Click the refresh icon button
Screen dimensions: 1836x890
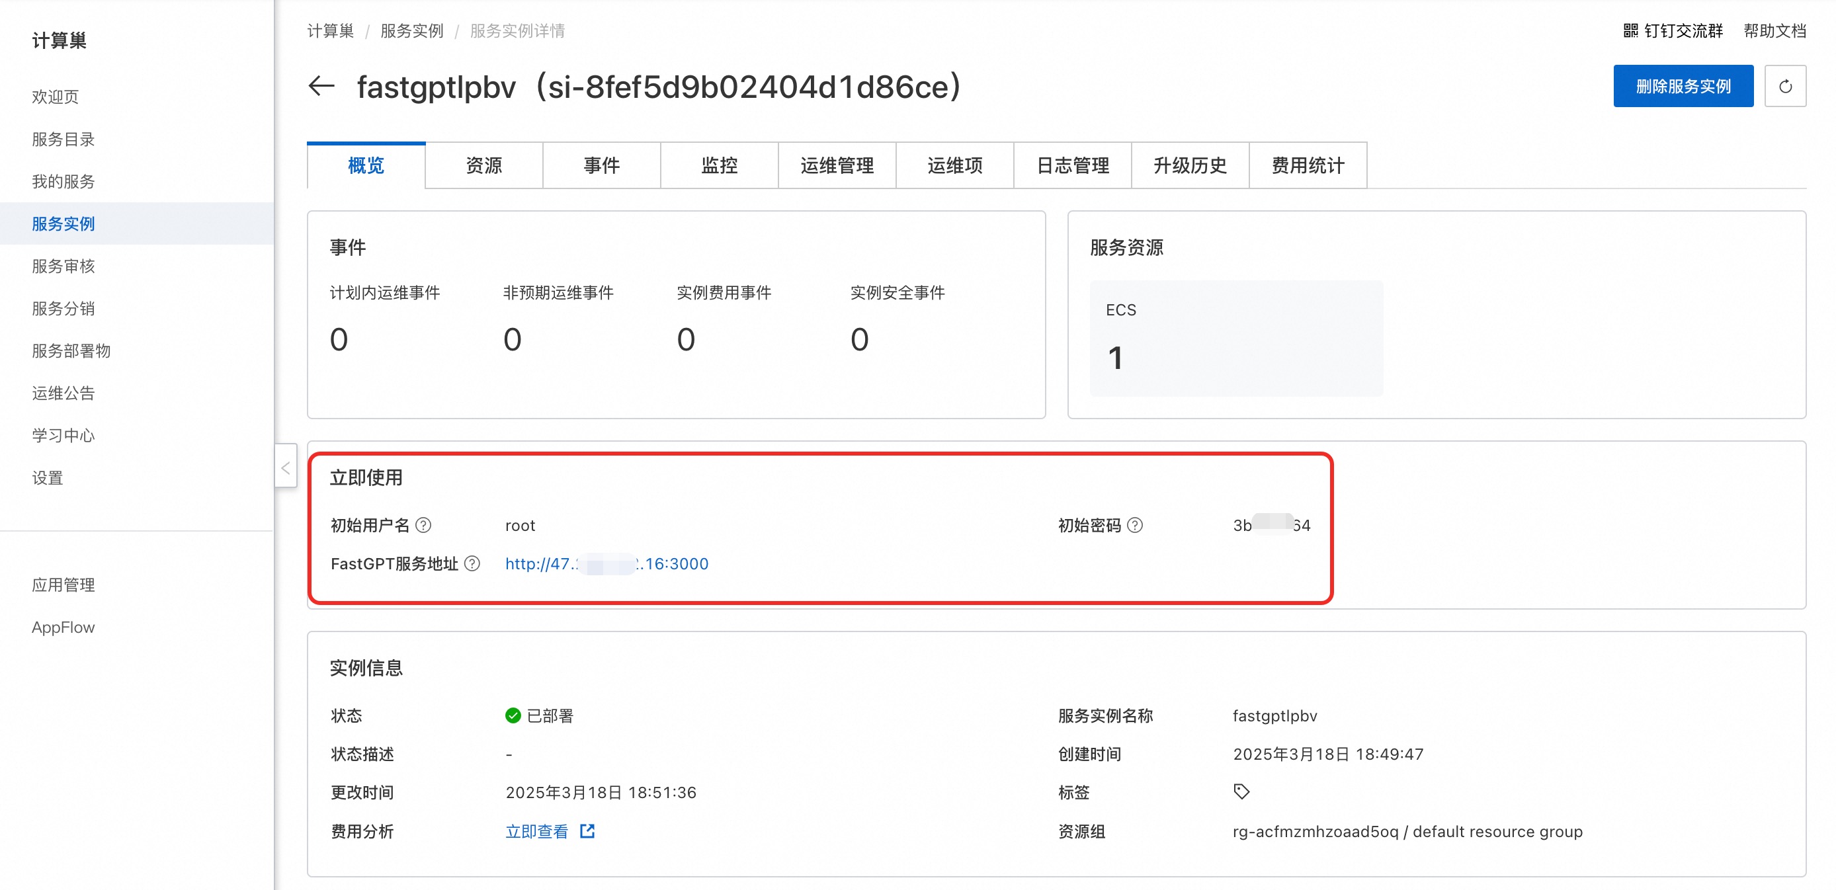tap(1784, 86)
